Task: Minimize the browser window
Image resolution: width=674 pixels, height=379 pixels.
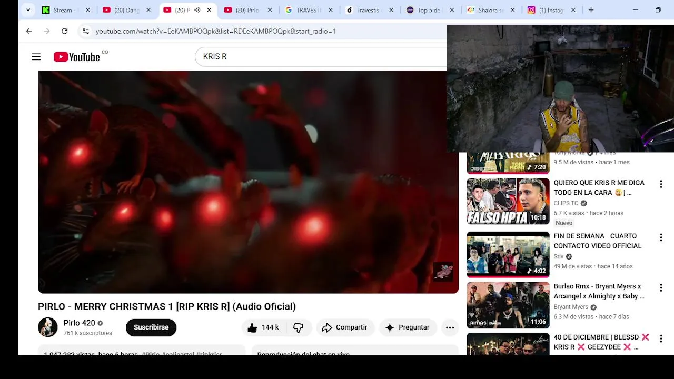Action: [635, 10]
